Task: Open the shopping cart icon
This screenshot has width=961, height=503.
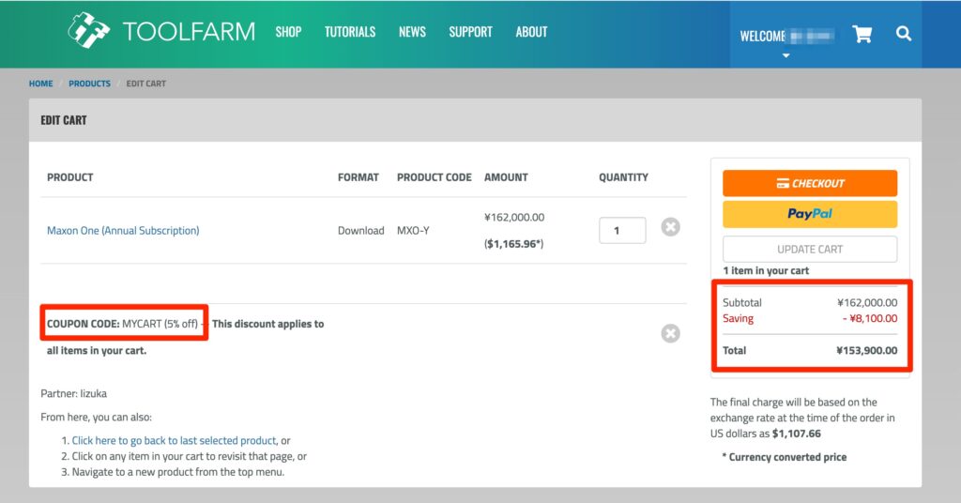Action: pyautogui.click(x=862, y=34)
